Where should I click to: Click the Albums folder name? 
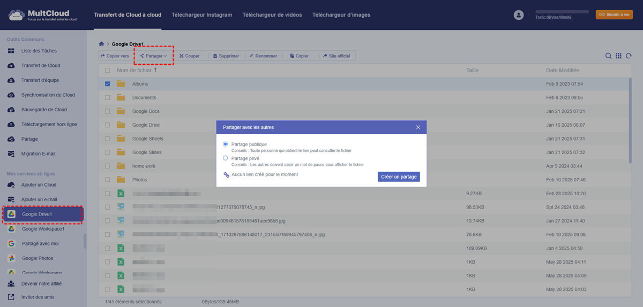[x=140, y=84]
